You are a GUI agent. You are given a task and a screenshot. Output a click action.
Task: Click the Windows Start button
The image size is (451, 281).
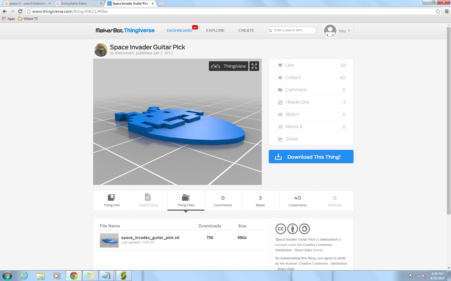click(x=7, y=276)
